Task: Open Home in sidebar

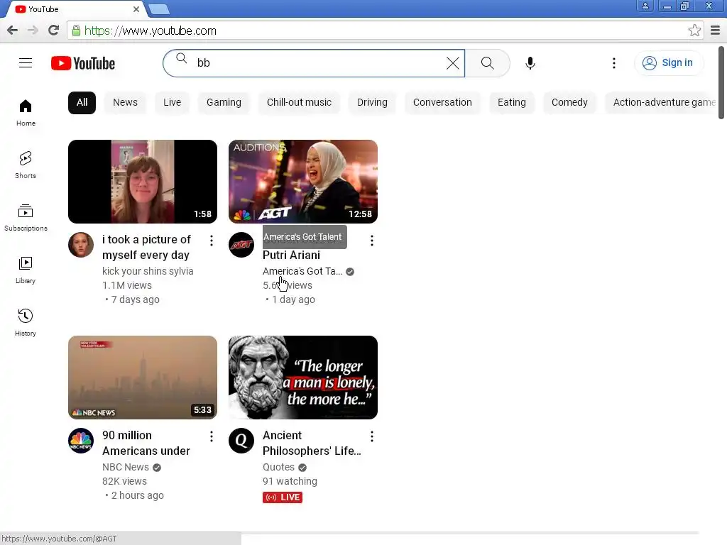Action: pyautogui.click(x=26, y=113)
